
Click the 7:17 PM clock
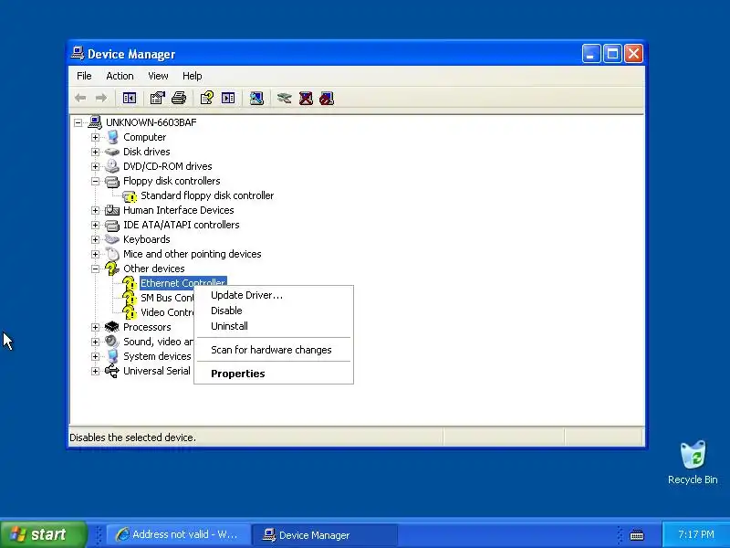coord(696,534)
